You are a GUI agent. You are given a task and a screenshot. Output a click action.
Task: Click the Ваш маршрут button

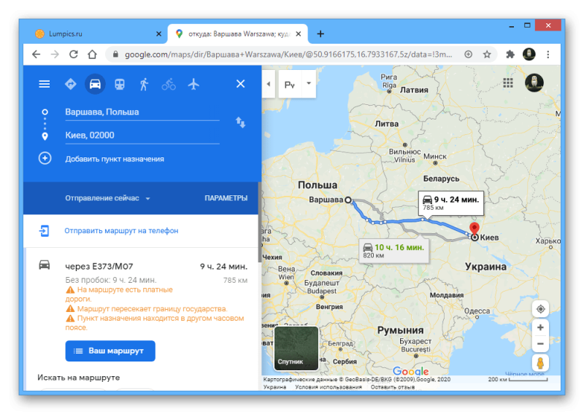coord(110,351)
